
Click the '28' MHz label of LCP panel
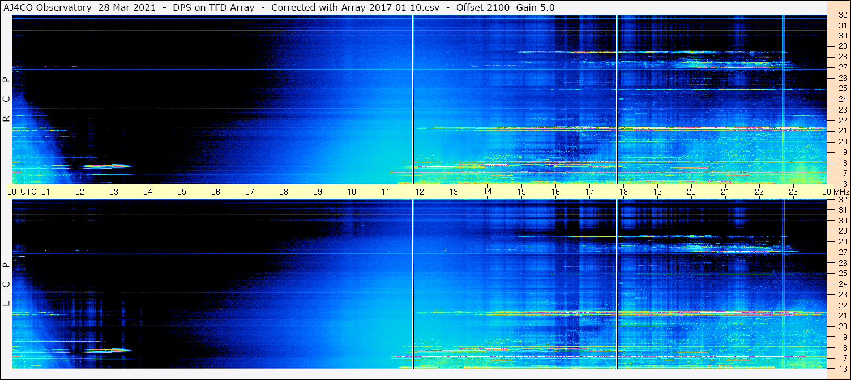[842, 242]
